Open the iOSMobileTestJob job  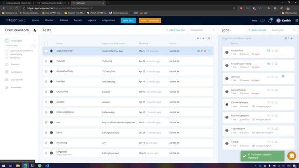click(x=240, y=103)
